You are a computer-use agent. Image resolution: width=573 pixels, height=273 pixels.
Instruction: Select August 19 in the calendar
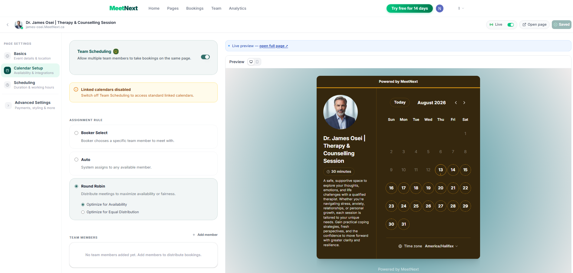428,188
